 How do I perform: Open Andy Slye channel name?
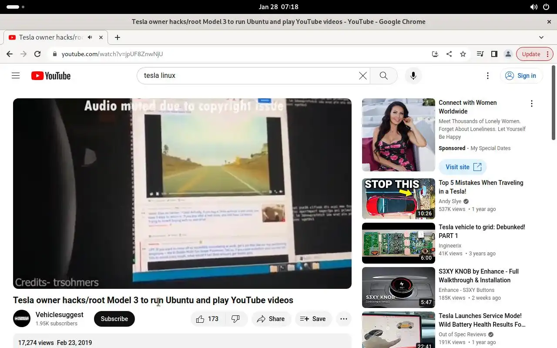[x=450, y=201]
